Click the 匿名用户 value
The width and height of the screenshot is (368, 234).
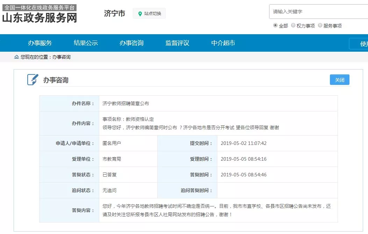[112, 143]
